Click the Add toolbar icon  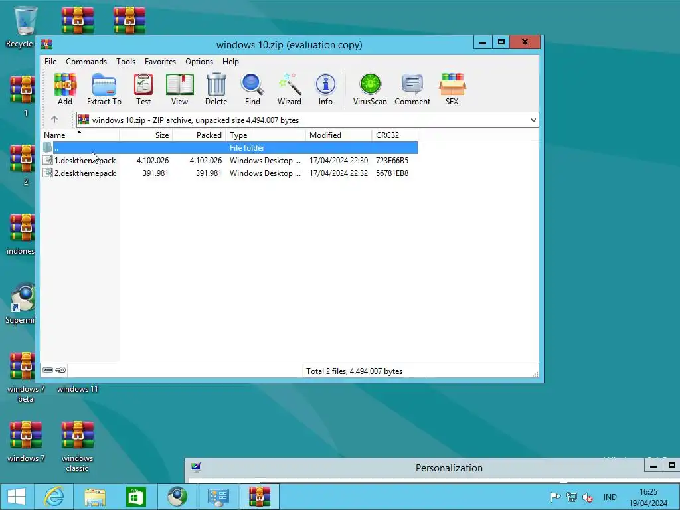click(65, 89)
